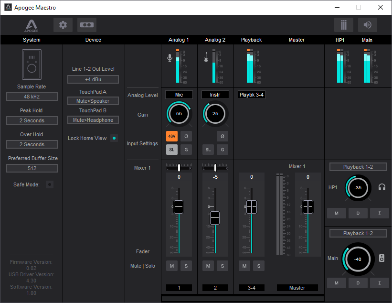Viewport: 392px width, 303px height.
Task: Click the speaker icon beside Main knob
Action: click(382, 259)
